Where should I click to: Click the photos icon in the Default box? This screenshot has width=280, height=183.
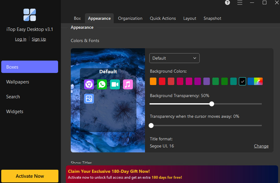(89, 99)
